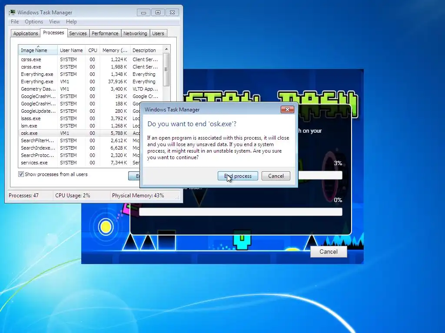Open the Options menu
Image resolution: width=445 pixels, height=333 pixels.
[x=34, y=22]
